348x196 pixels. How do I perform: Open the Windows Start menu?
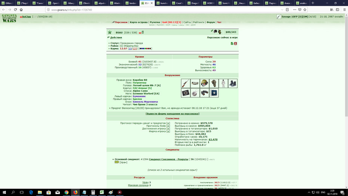coord(4,193)
